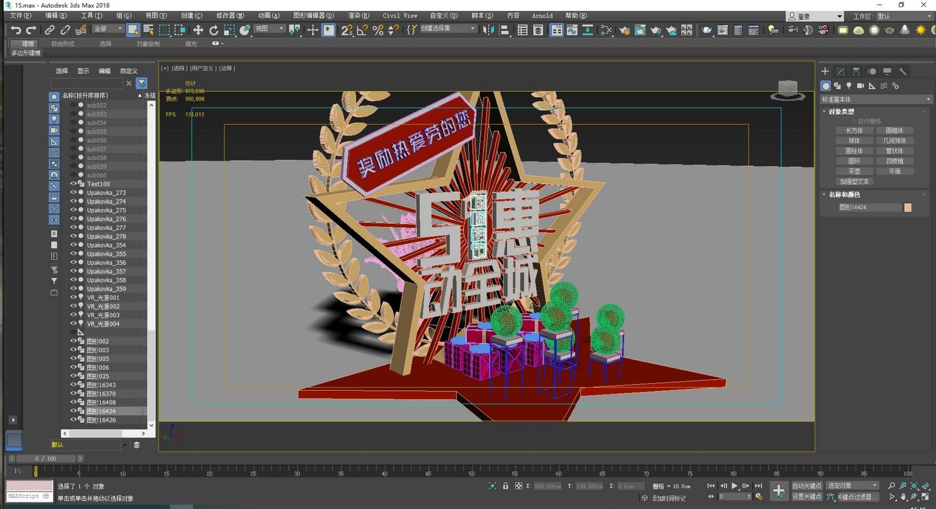936x509 pixels.
Task: Click the Create plus tab in command panel
Action: pos(825,72)
